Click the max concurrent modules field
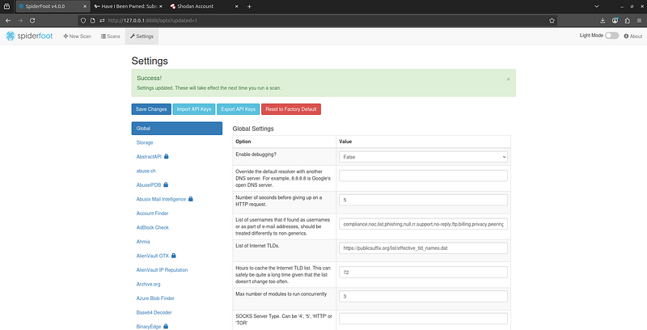Viewport: 647px width, 330px height. coord(423,296)
